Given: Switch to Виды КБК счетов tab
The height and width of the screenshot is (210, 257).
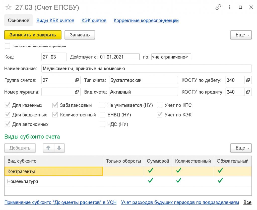Looking at the screenshot, I should coord(55,21).
